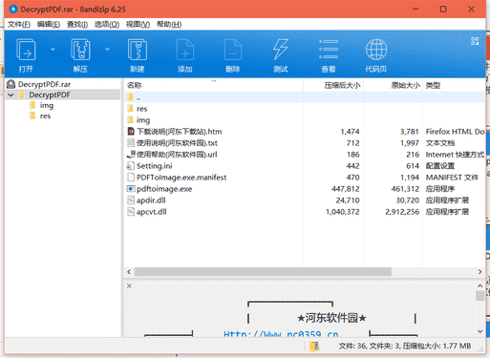Open the 选项(O) menu
490x358 pixels.
107,25
